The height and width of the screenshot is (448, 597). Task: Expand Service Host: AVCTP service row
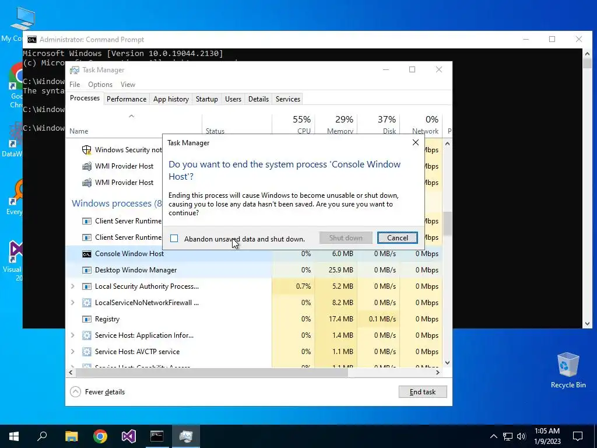pyautogui.click(x=73, y=352)
